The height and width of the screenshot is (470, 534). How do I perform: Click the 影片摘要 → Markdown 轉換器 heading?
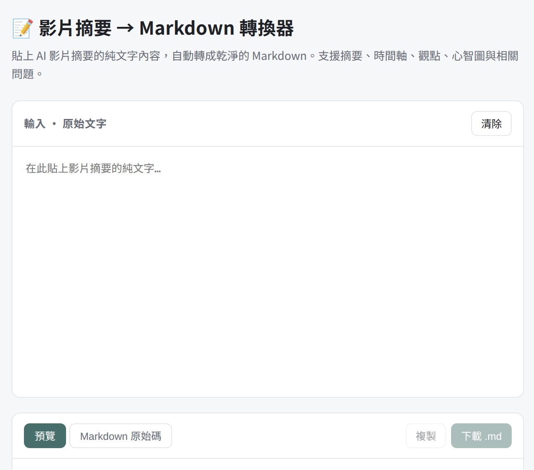[166, 28]
